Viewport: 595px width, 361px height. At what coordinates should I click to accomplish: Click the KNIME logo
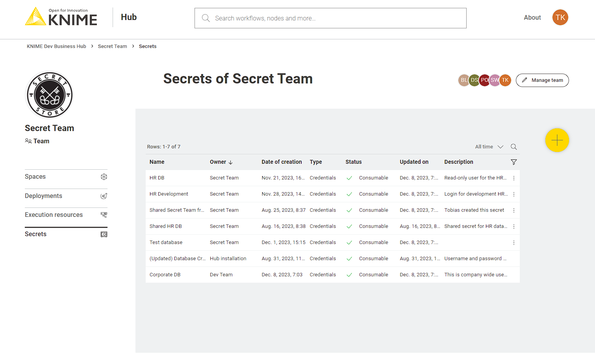(x=61, y=17)
